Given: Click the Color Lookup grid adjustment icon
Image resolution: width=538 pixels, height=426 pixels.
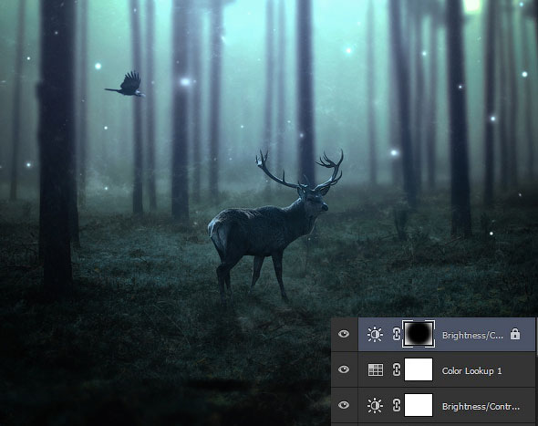Looking at the screenshot, I should 376,370.
